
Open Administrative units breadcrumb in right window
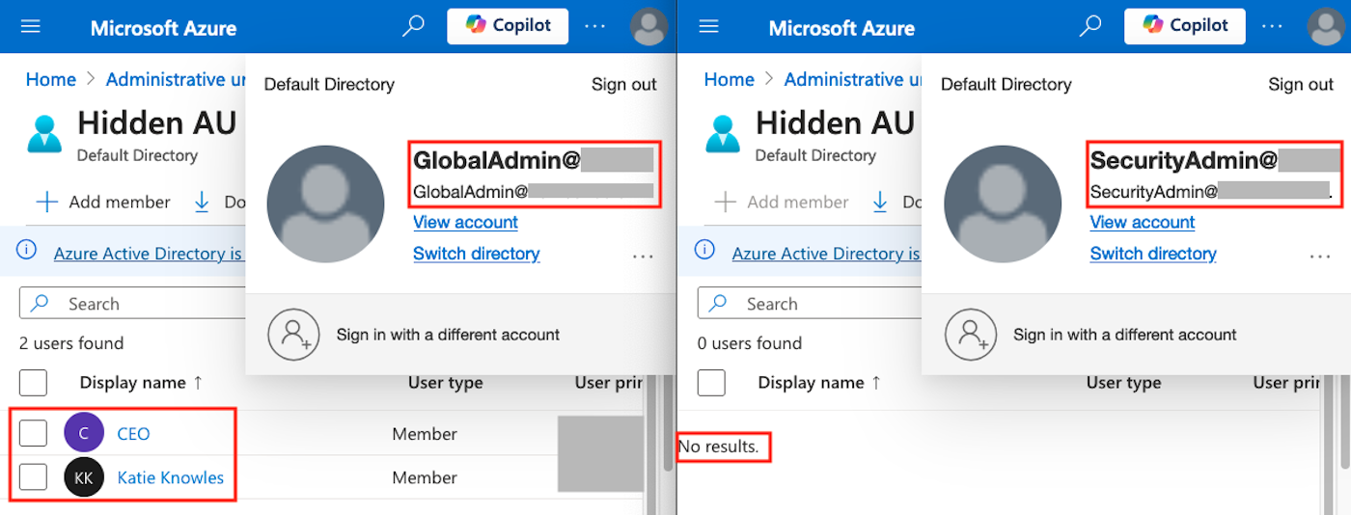(x=853, y=80)
